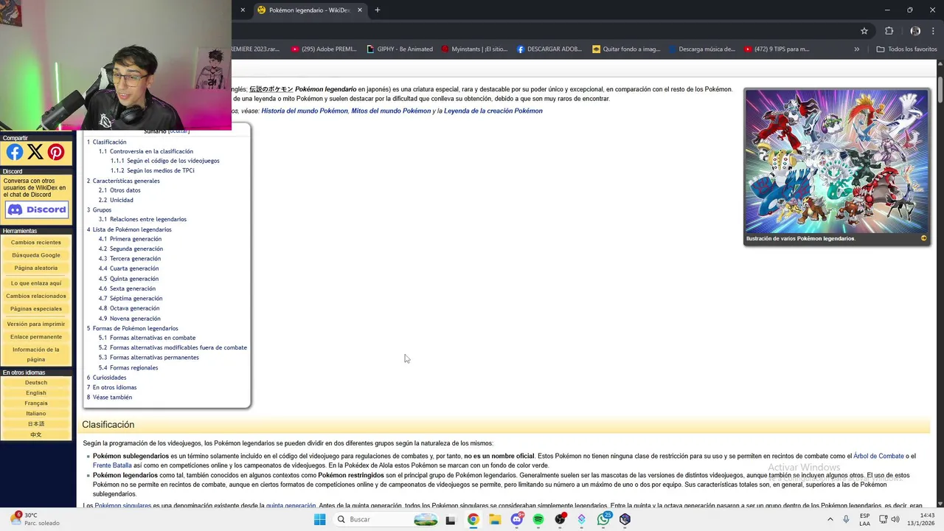Click the microphone tray icon
Image resolution: width=944 pixels, height=531 pixels.
846,519
